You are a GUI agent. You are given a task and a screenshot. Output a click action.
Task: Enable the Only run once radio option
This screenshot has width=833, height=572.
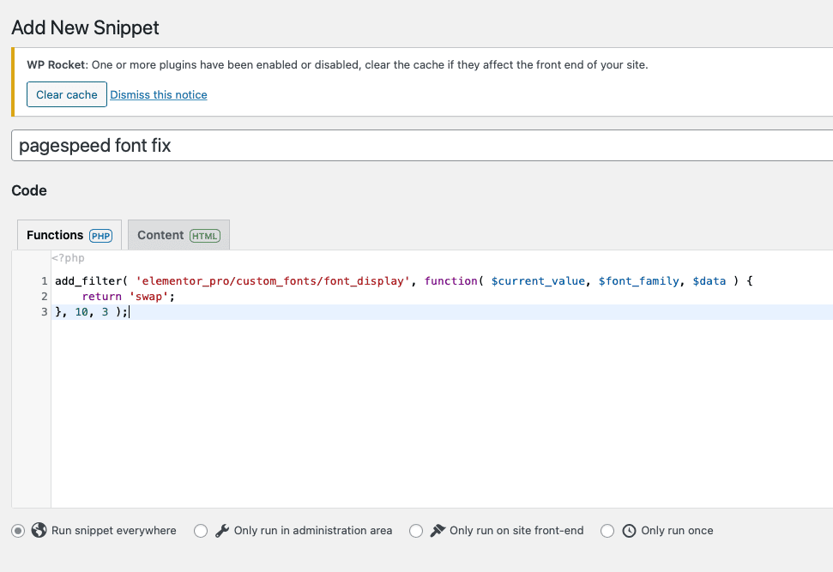607,531
